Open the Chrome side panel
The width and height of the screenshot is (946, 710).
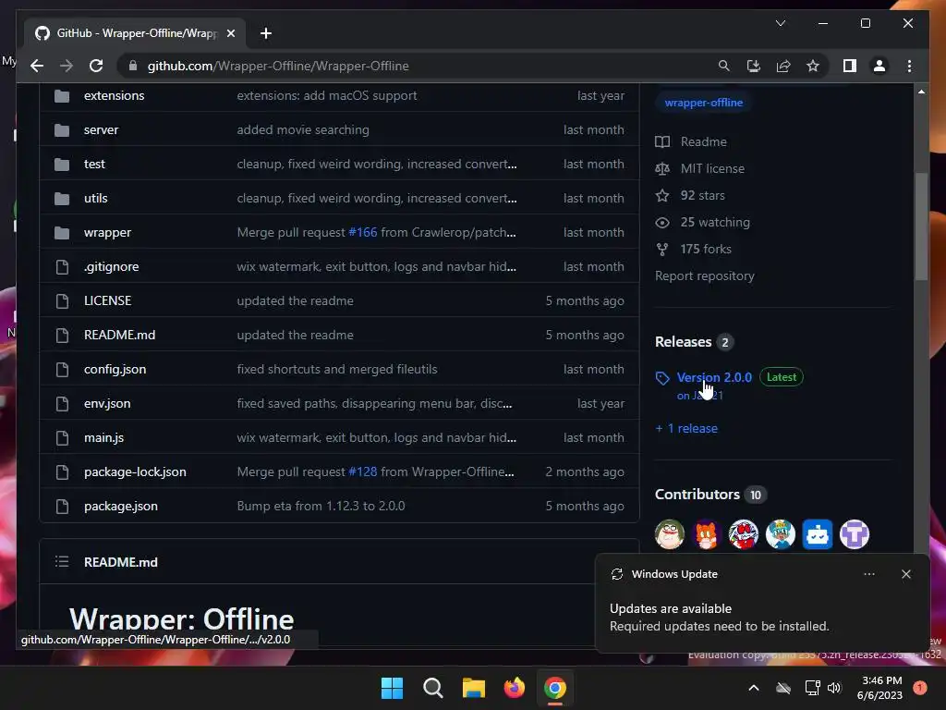(850, 66)
